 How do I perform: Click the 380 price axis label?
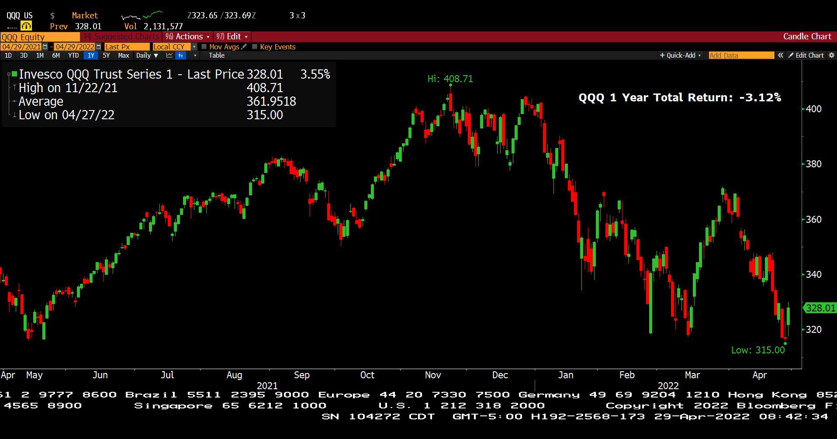(x=814, y=164)
